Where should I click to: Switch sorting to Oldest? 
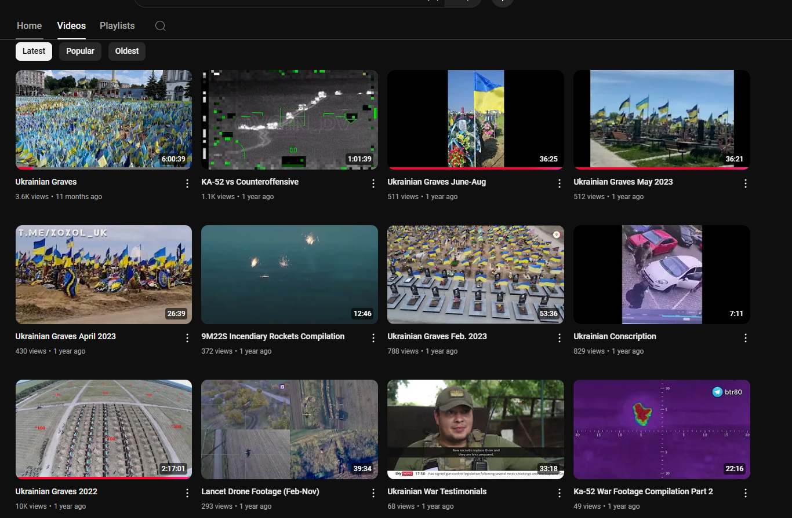coord(127,51)
